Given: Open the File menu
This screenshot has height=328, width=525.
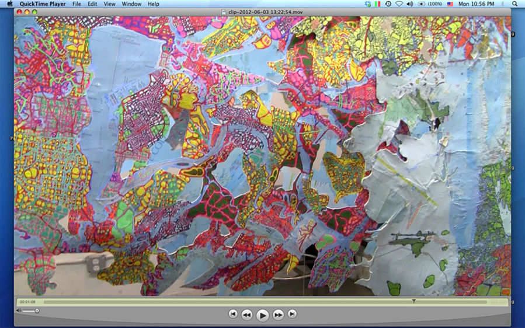Looking at the screenshot, I should tap(77, 4).
